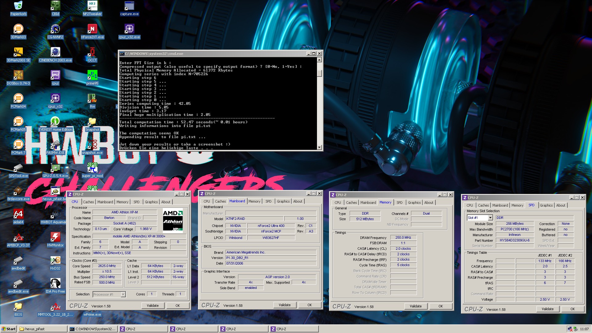The height and width of the screenshot is (333, 592).
Task: Open SPDTool.exe desktop icon
Action: [18, 170]
